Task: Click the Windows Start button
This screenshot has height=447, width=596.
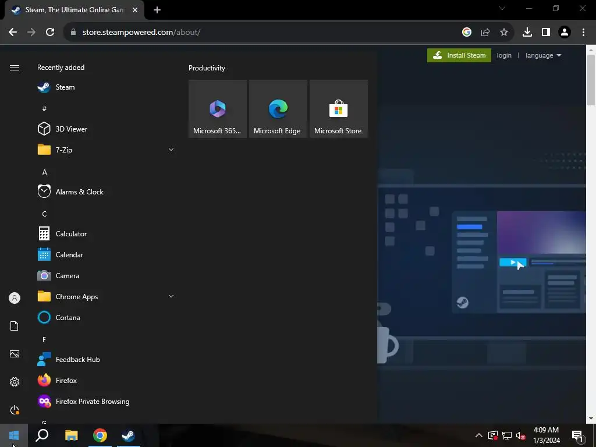Action: tap(14, 435)
